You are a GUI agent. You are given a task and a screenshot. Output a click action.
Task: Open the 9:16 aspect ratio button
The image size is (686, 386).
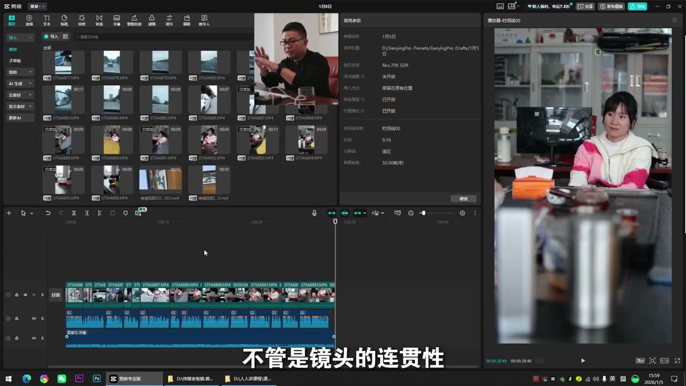click(x=665, y=361)
